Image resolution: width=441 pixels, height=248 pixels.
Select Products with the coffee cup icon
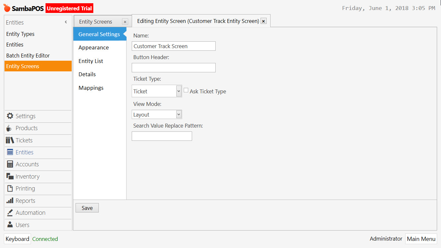pos(9,128)
